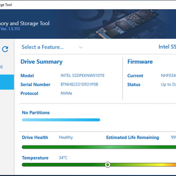The width and height of the screenshot is (176, 176).
Task: Click the Estimated Life Remaining label
Action: [x=133, y=137]
